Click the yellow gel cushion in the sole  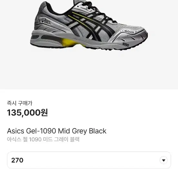coord(69,42)
